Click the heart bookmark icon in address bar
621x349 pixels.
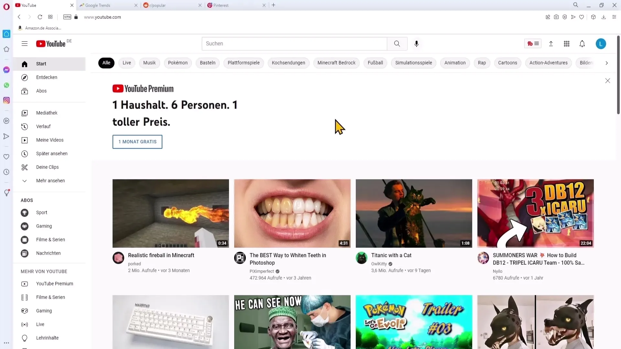[582, 17]
